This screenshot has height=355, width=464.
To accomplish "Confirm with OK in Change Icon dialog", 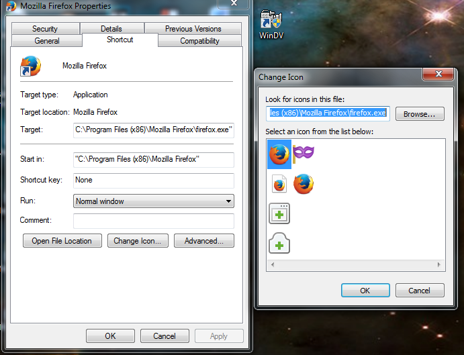I will click(365, 291).
